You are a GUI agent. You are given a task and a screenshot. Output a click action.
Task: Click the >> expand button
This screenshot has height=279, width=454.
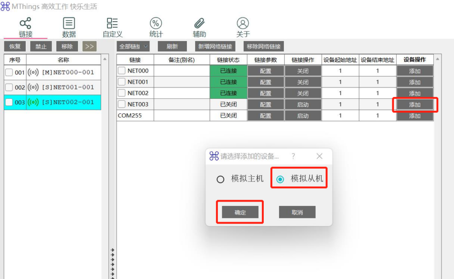pos(89,46)
